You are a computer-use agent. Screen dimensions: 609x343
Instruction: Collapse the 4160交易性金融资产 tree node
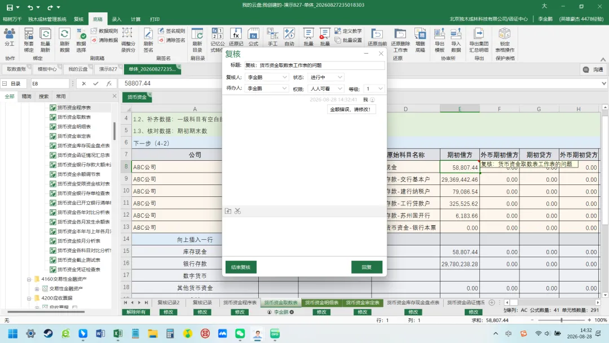pyautogui.click(x=29, y=279)
